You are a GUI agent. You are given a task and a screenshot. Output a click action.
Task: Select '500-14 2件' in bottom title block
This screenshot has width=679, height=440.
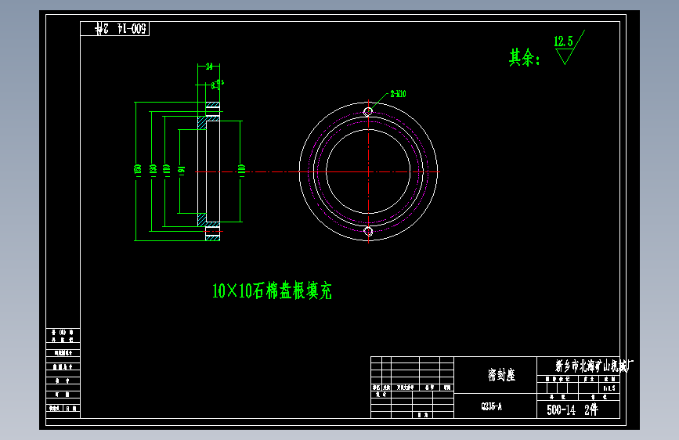point(572,409)
